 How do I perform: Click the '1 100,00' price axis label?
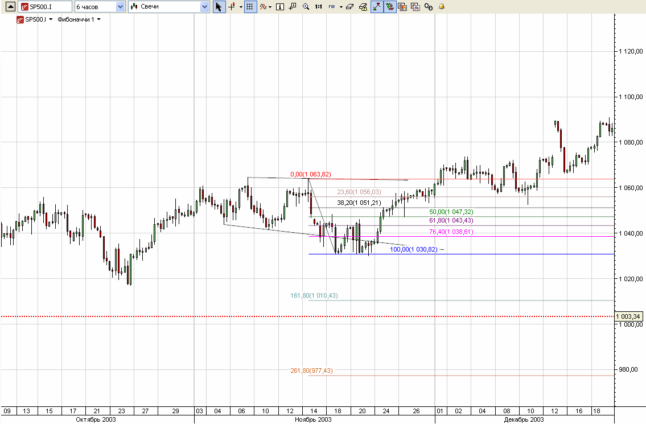coord(631,97)
